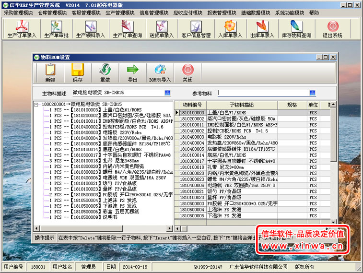Click 单位 column header

tap(313, 105)
